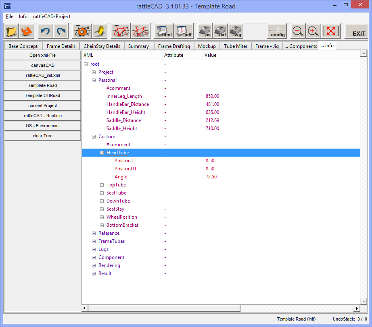Expand the Rendering node
Image resolution: width=372 pixels, height=327 pixels.
pos(94,265)
